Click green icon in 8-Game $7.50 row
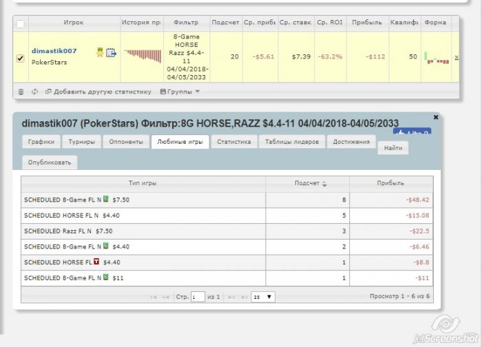 106,199
